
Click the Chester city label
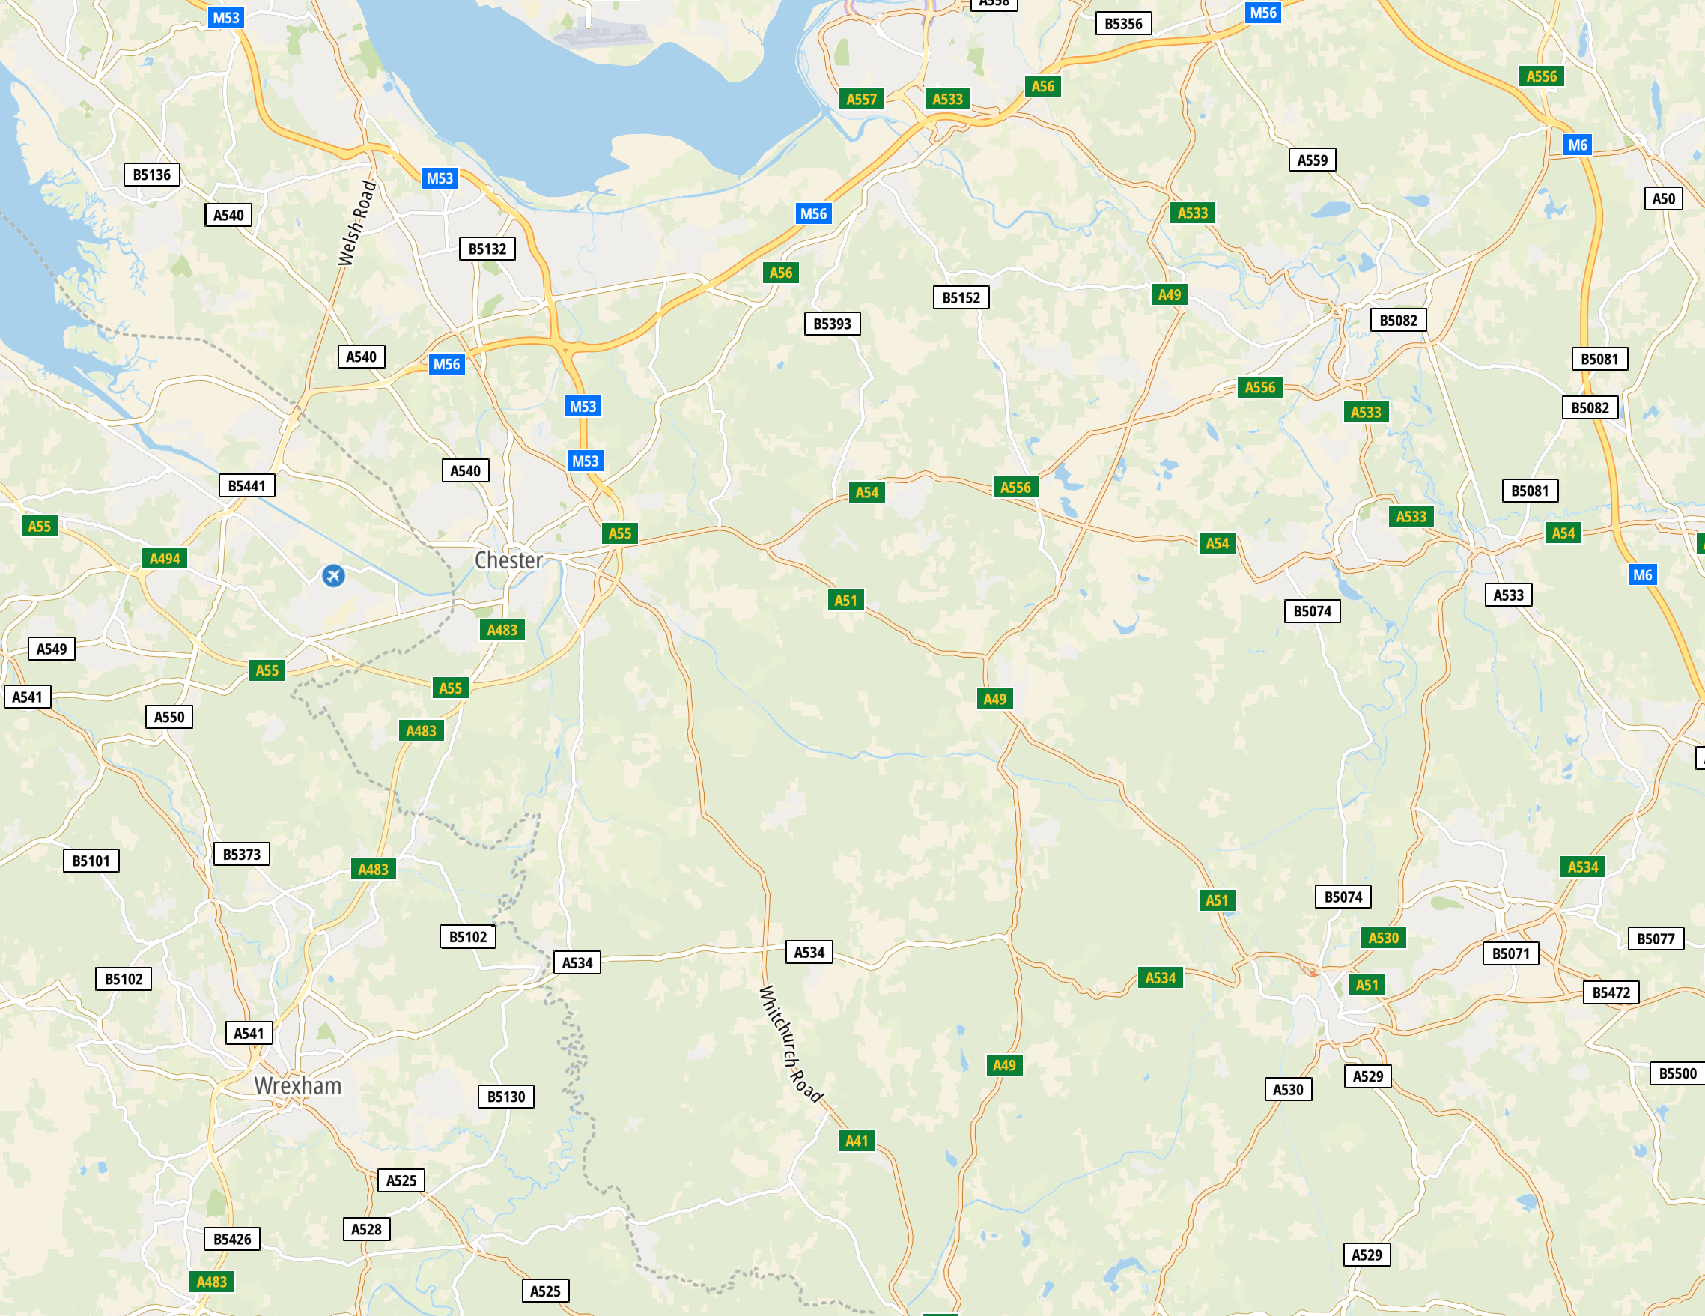pos(508,560)
